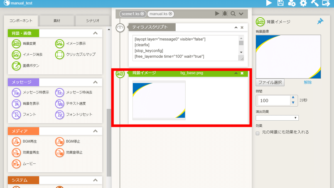The image size is (334, 188).
Task: Close the scene1.ks tab
Action: 142,14
